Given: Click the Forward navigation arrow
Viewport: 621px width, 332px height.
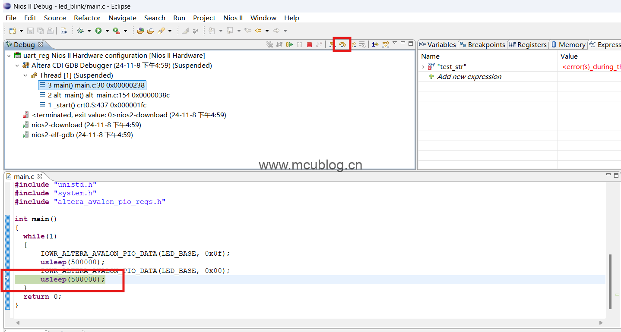Looking at the screenshot, I should [276, 31].
